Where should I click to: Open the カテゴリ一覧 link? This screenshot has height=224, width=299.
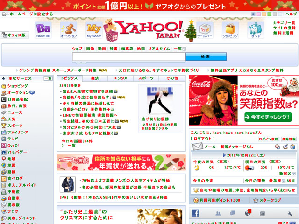[284, 23]
